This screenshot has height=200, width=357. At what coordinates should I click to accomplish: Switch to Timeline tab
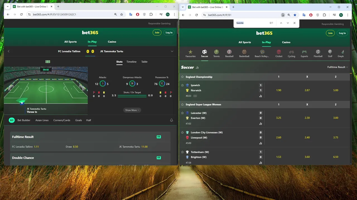pos(131,62)
